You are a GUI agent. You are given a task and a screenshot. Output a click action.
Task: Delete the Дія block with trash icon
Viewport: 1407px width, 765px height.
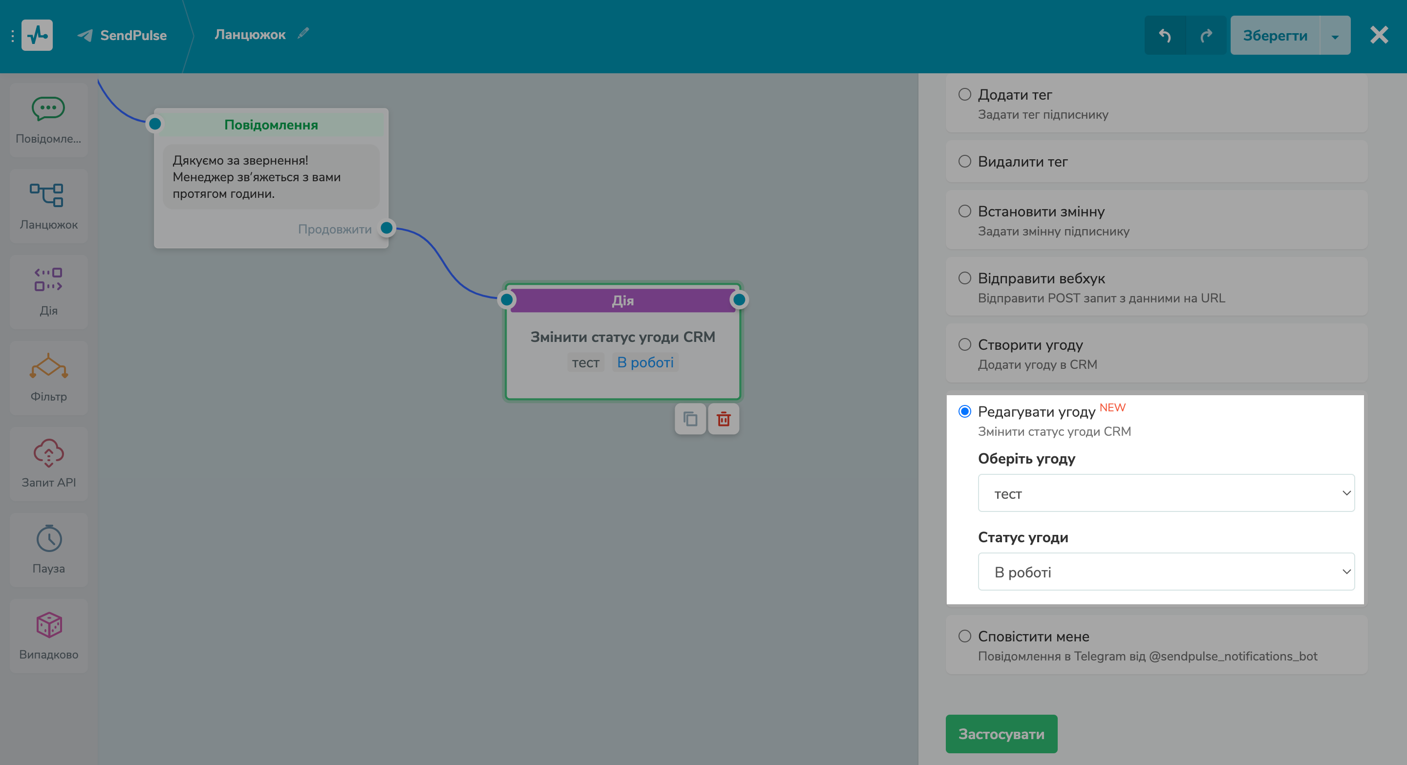(x=723, y=419)
